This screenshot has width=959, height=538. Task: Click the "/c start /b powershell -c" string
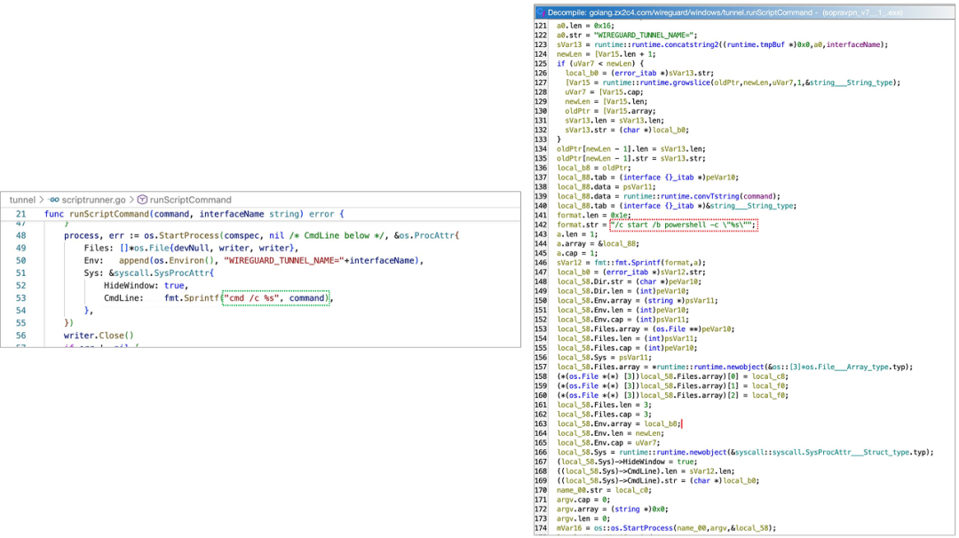683,225
